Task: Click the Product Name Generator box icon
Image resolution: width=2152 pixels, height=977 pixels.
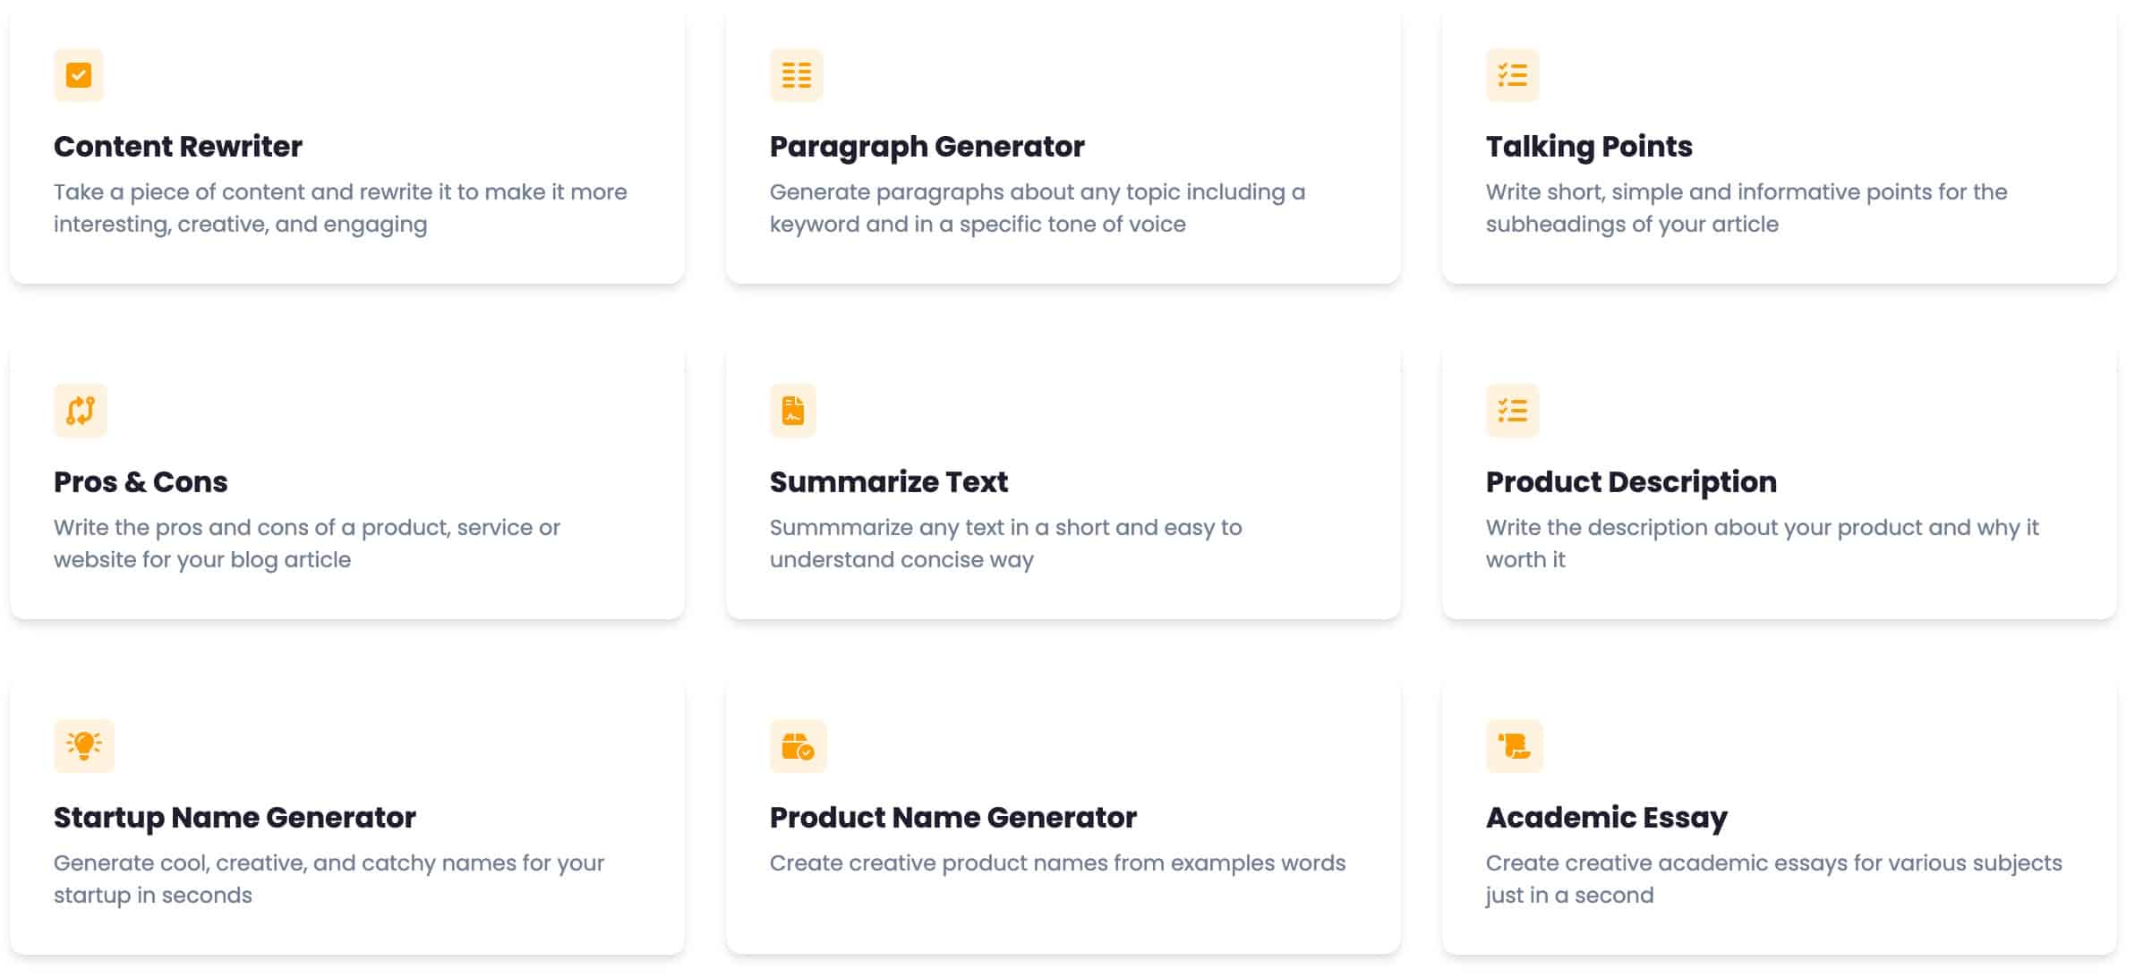Action: 798,746
